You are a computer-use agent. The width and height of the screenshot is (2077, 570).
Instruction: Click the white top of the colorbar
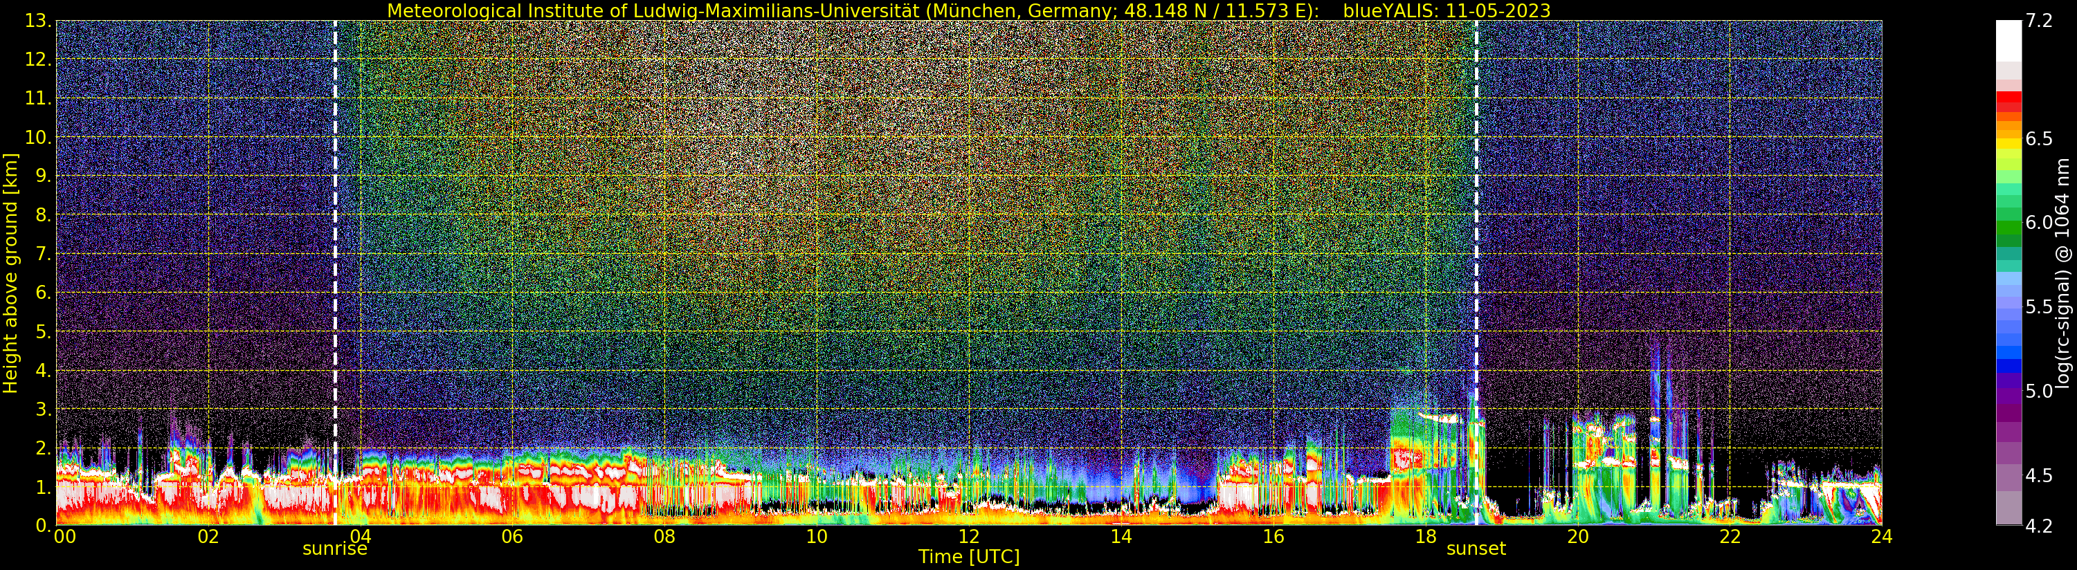pos(2008,40)
